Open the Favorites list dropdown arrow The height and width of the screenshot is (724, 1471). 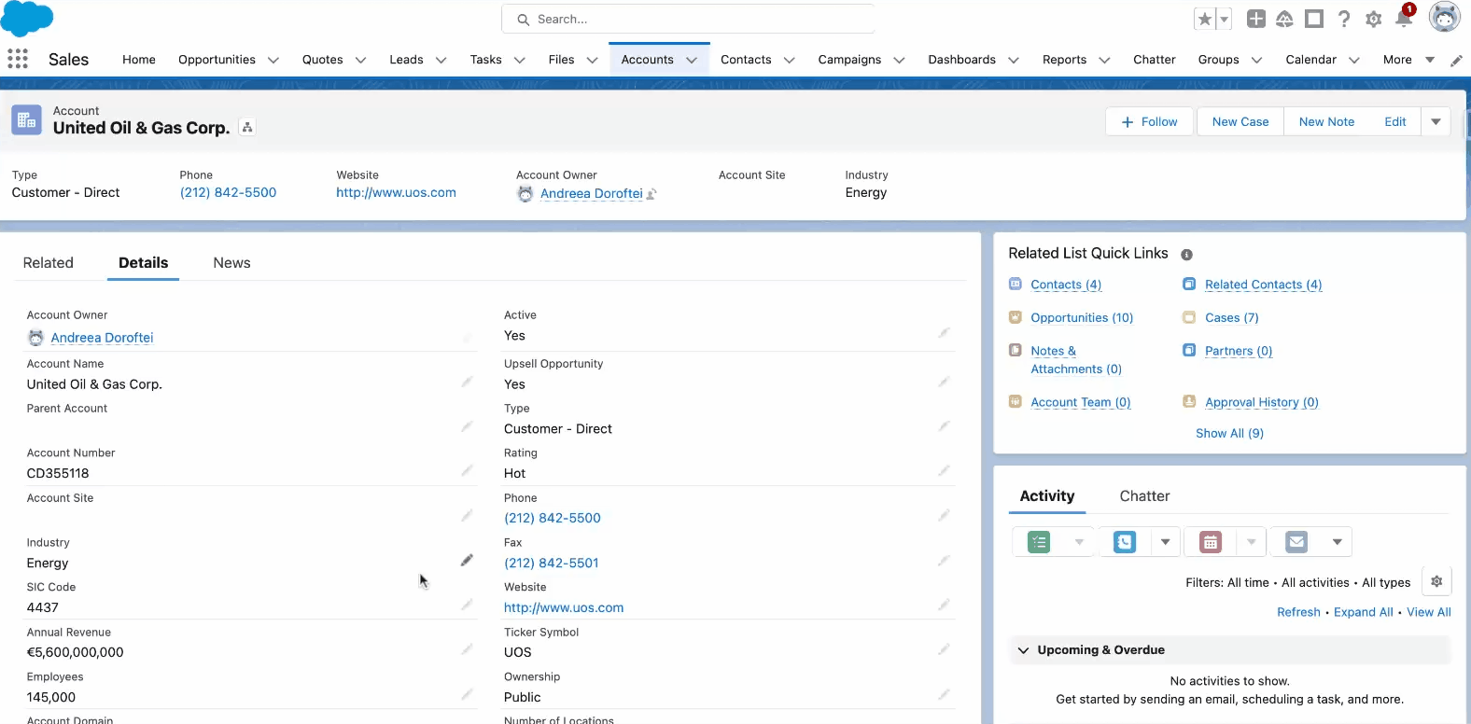coord(1224,19)
